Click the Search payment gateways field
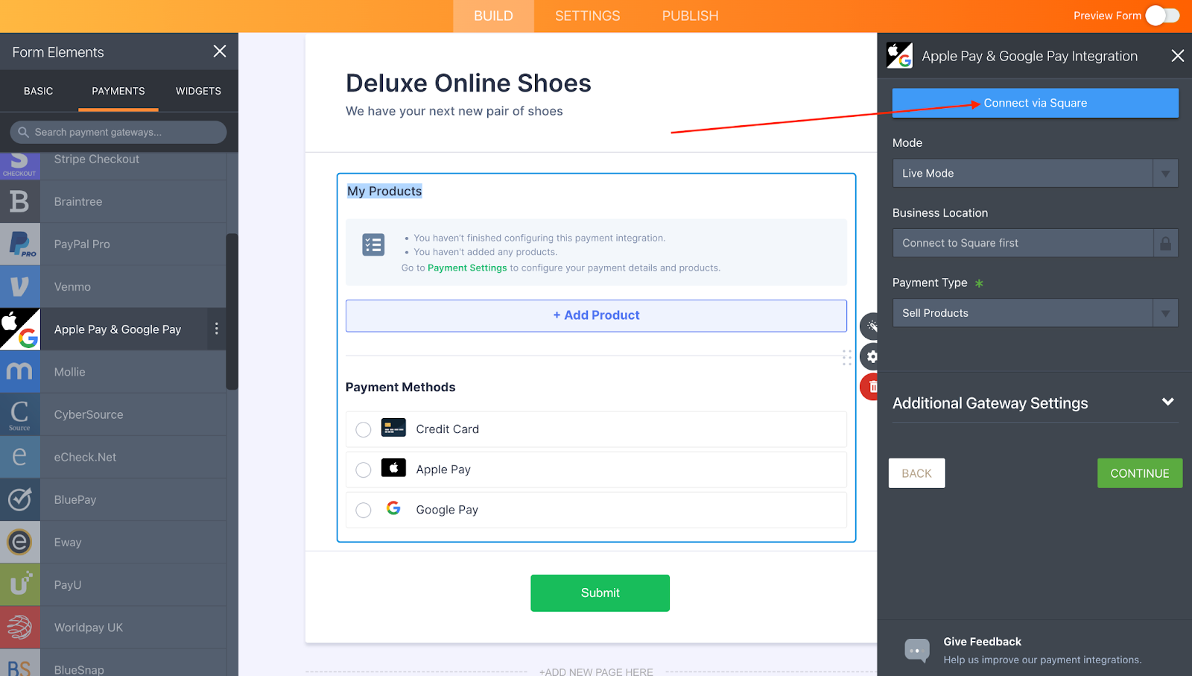The height and width of the screenshot is (676, 1192). click(118, 132)
